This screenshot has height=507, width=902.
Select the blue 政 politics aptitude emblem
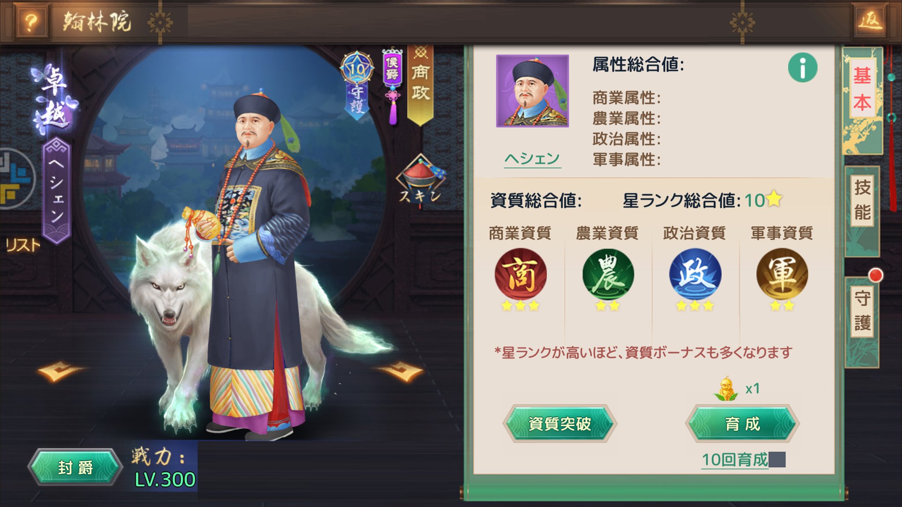[x=695, y=274]
